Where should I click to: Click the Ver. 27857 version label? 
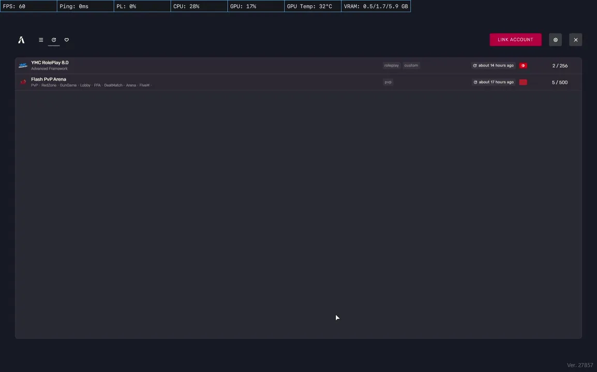580,365
